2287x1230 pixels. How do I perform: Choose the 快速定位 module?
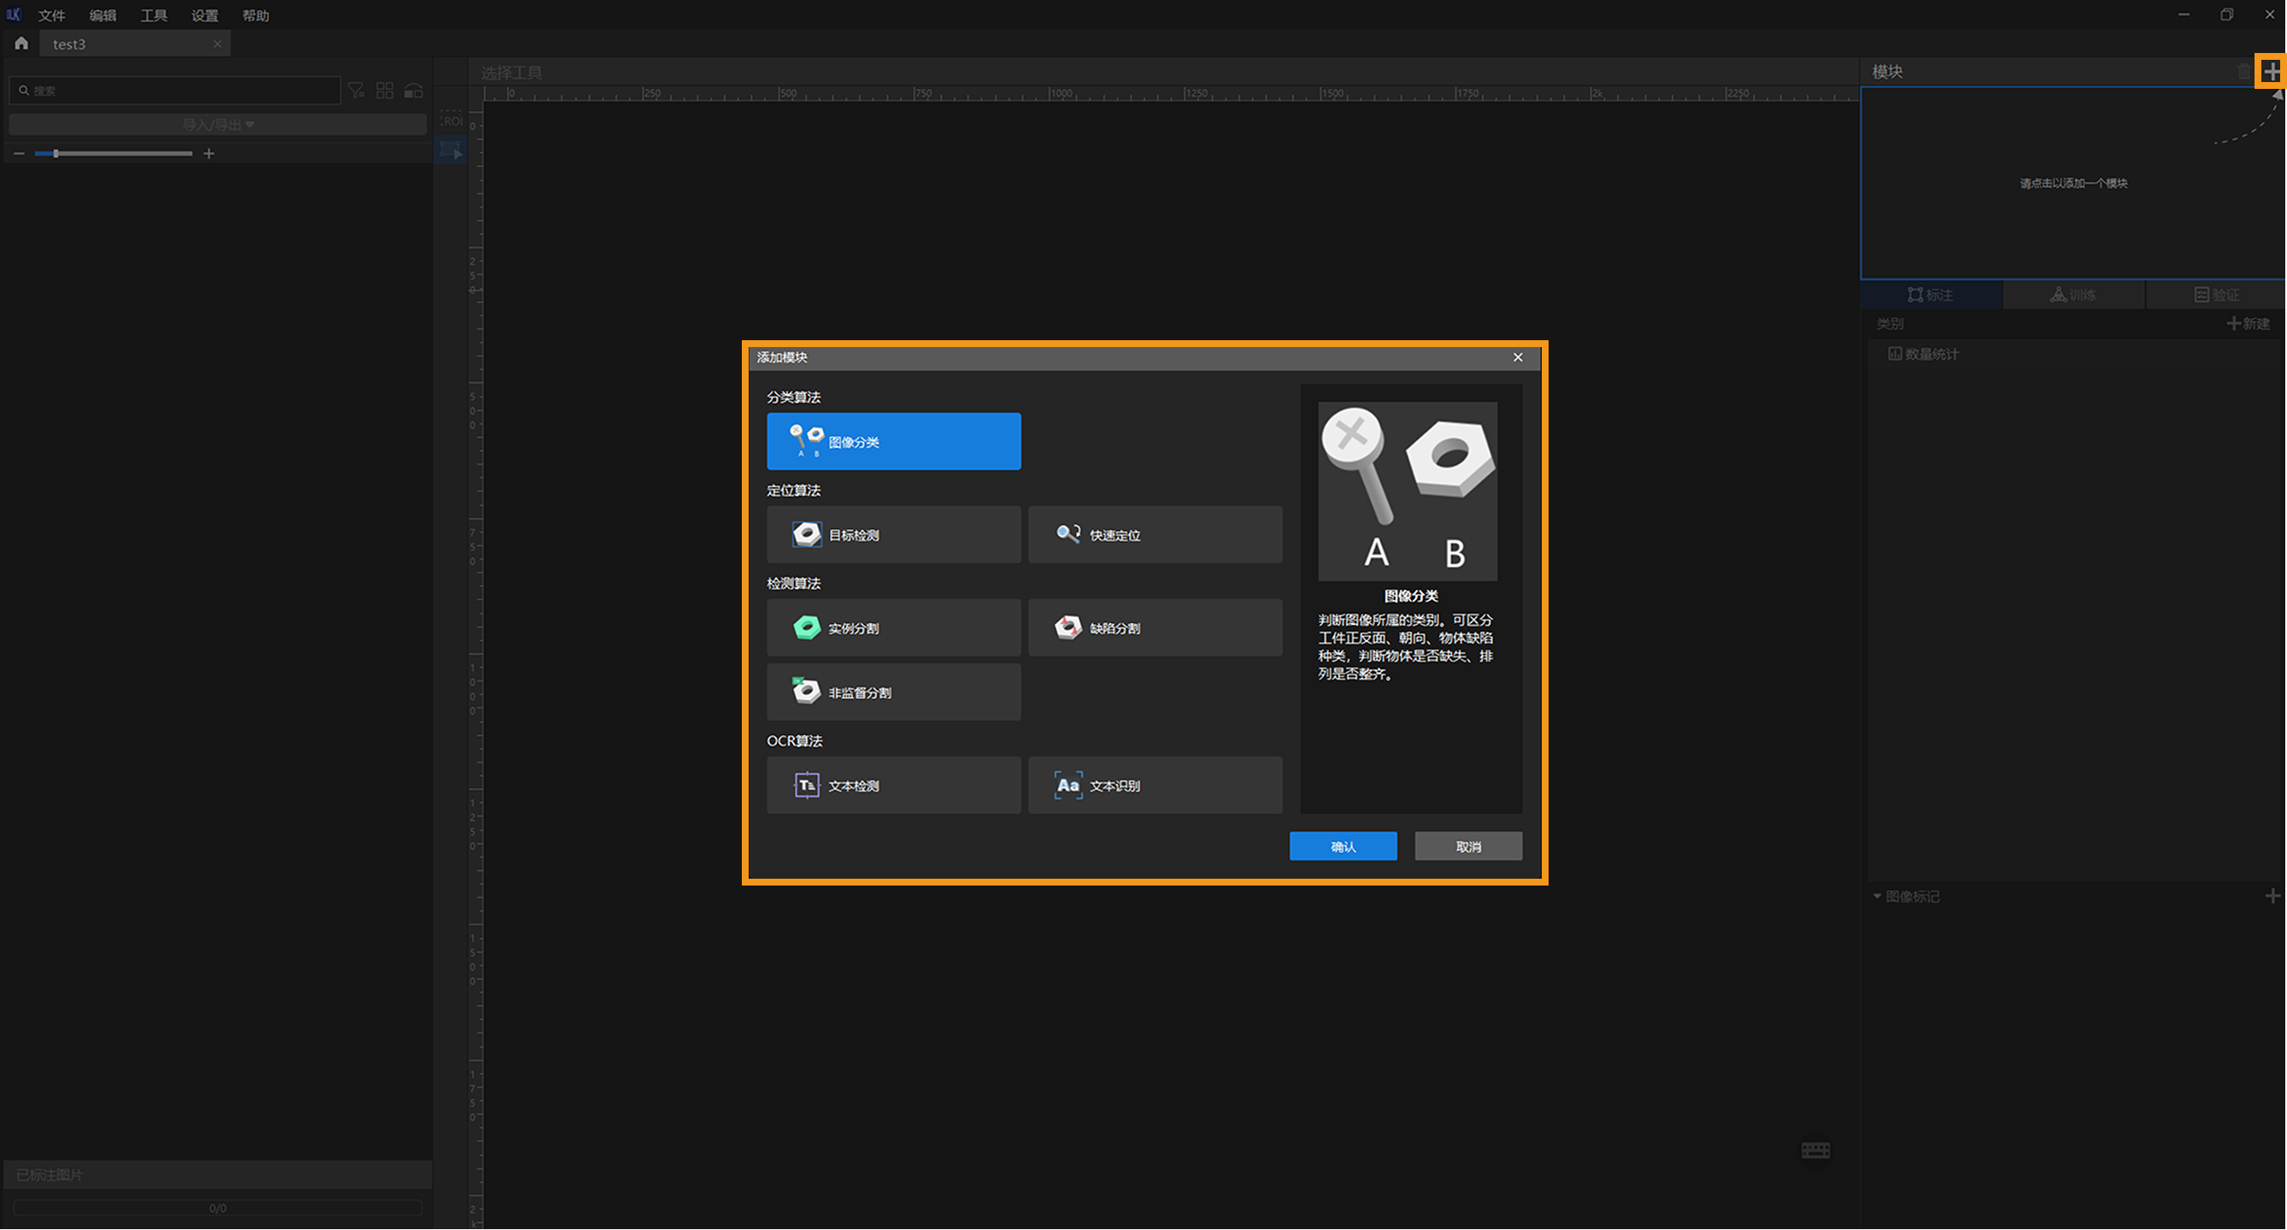click(1154, 534)
